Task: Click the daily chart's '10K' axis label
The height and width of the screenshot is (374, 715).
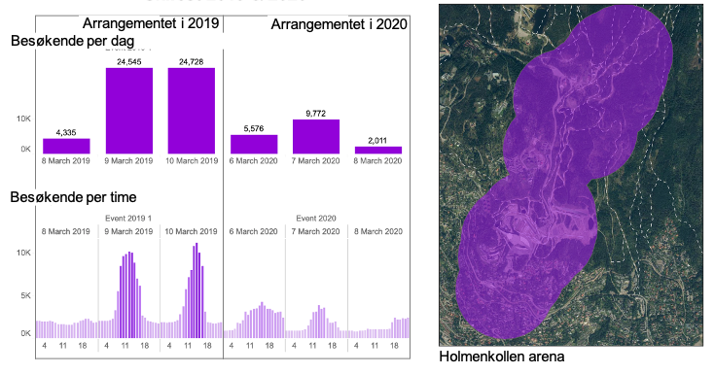Action: pos(23,119)
